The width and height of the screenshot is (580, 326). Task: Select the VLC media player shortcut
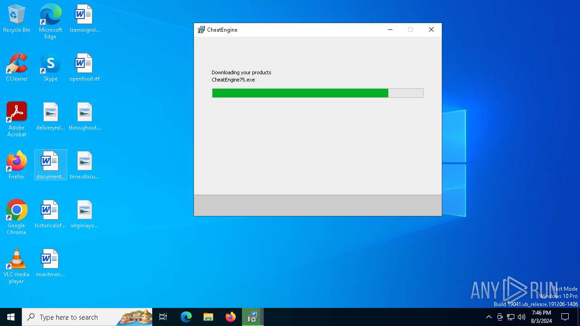(17, 266)
